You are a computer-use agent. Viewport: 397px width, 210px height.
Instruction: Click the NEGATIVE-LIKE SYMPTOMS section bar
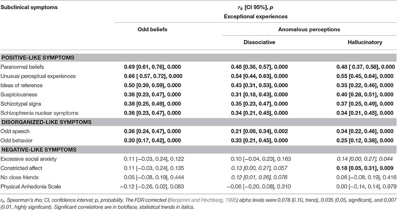(198, 150)
